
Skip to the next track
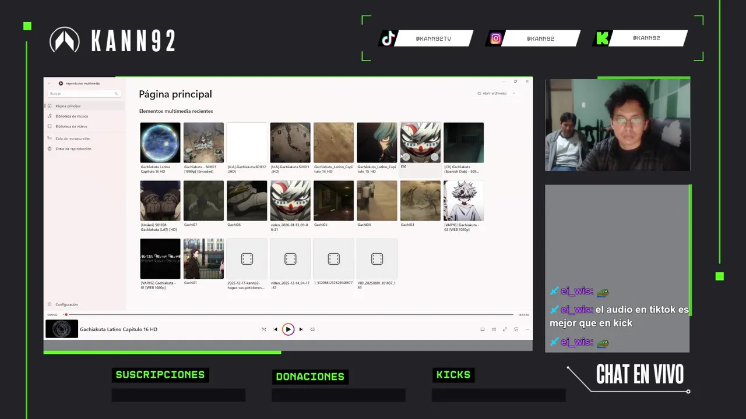[x=301, y=329]
